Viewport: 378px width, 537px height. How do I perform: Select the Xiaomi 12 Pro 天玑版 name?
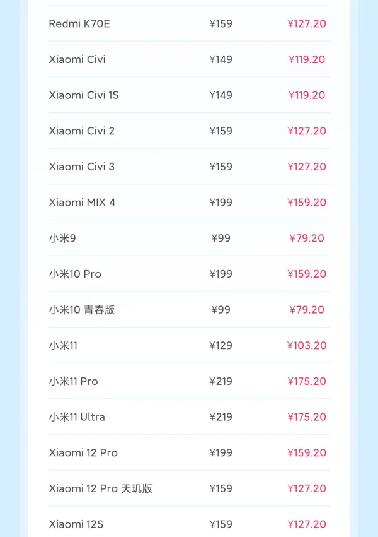101,488
